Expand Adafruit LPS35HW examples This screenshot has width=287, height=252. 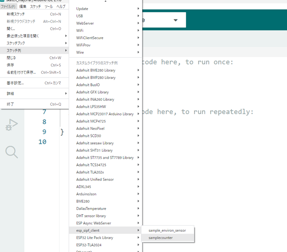point(106,107)
